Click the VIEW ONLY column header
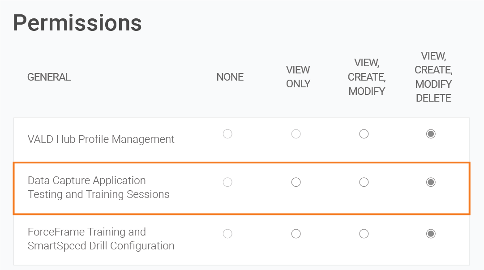The height and width of the screenshot is (270, 484). (x=298, y=77)
